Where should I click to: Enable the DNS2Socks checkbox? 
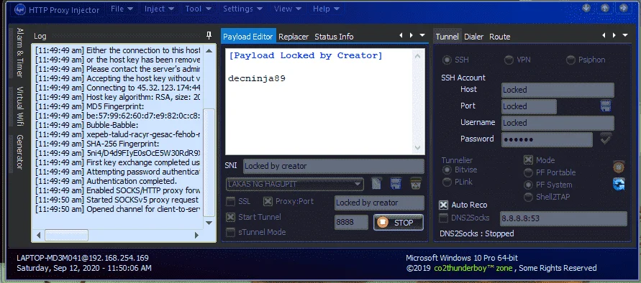(x=444, y=218)
